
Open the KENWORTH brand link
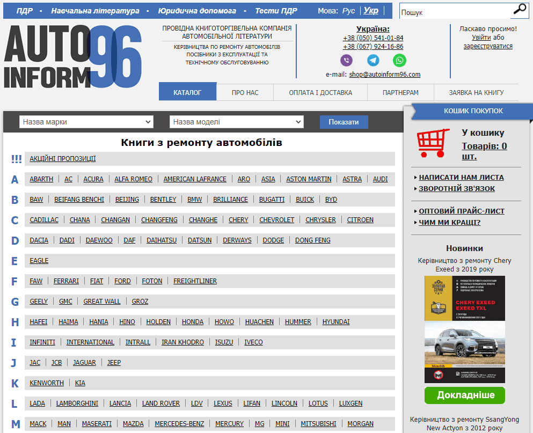pyautogui.click(x=47, y=383)
